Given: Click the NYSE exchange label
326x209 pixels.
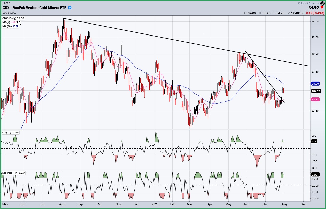Looking at the screenshot, I should [6, 3].
